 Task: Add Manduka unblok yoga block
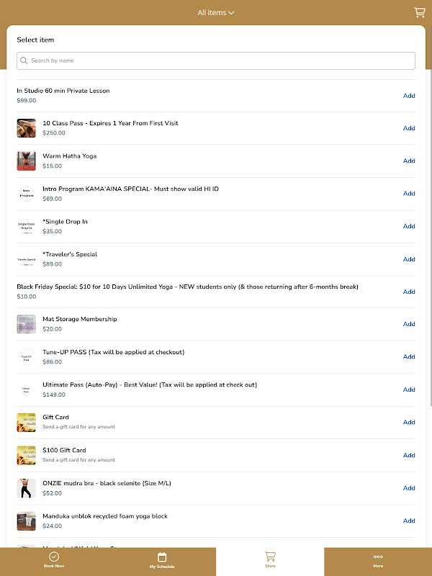point(409,521)
